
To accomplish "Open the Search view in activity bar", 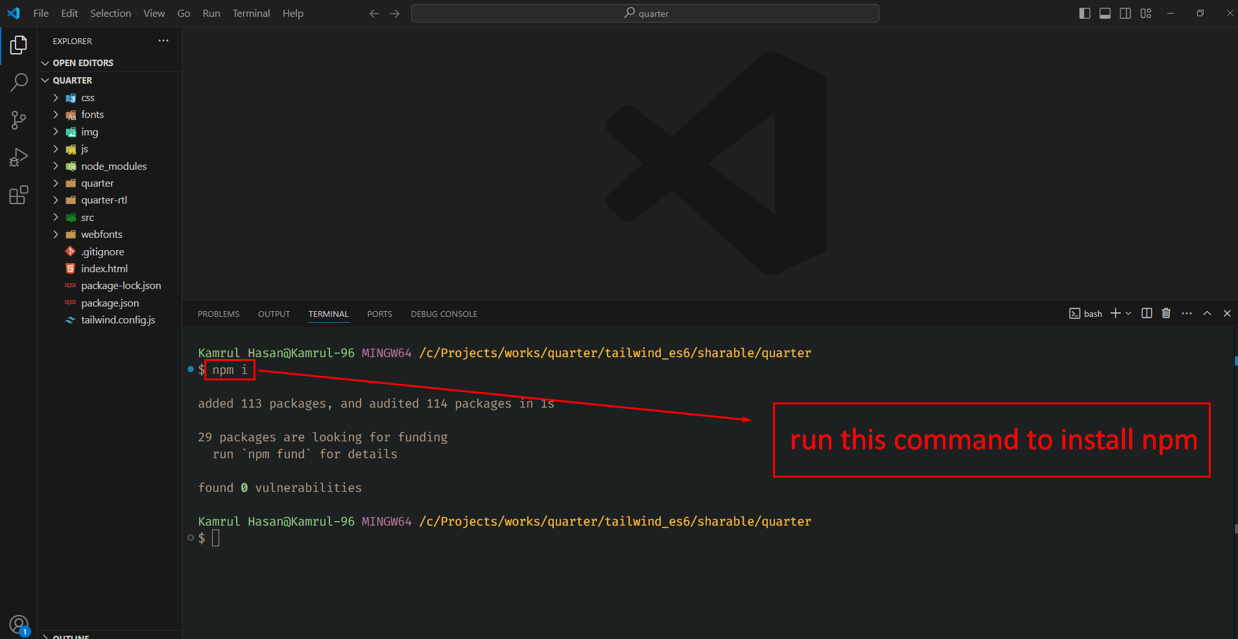I will tap(19, 82).
